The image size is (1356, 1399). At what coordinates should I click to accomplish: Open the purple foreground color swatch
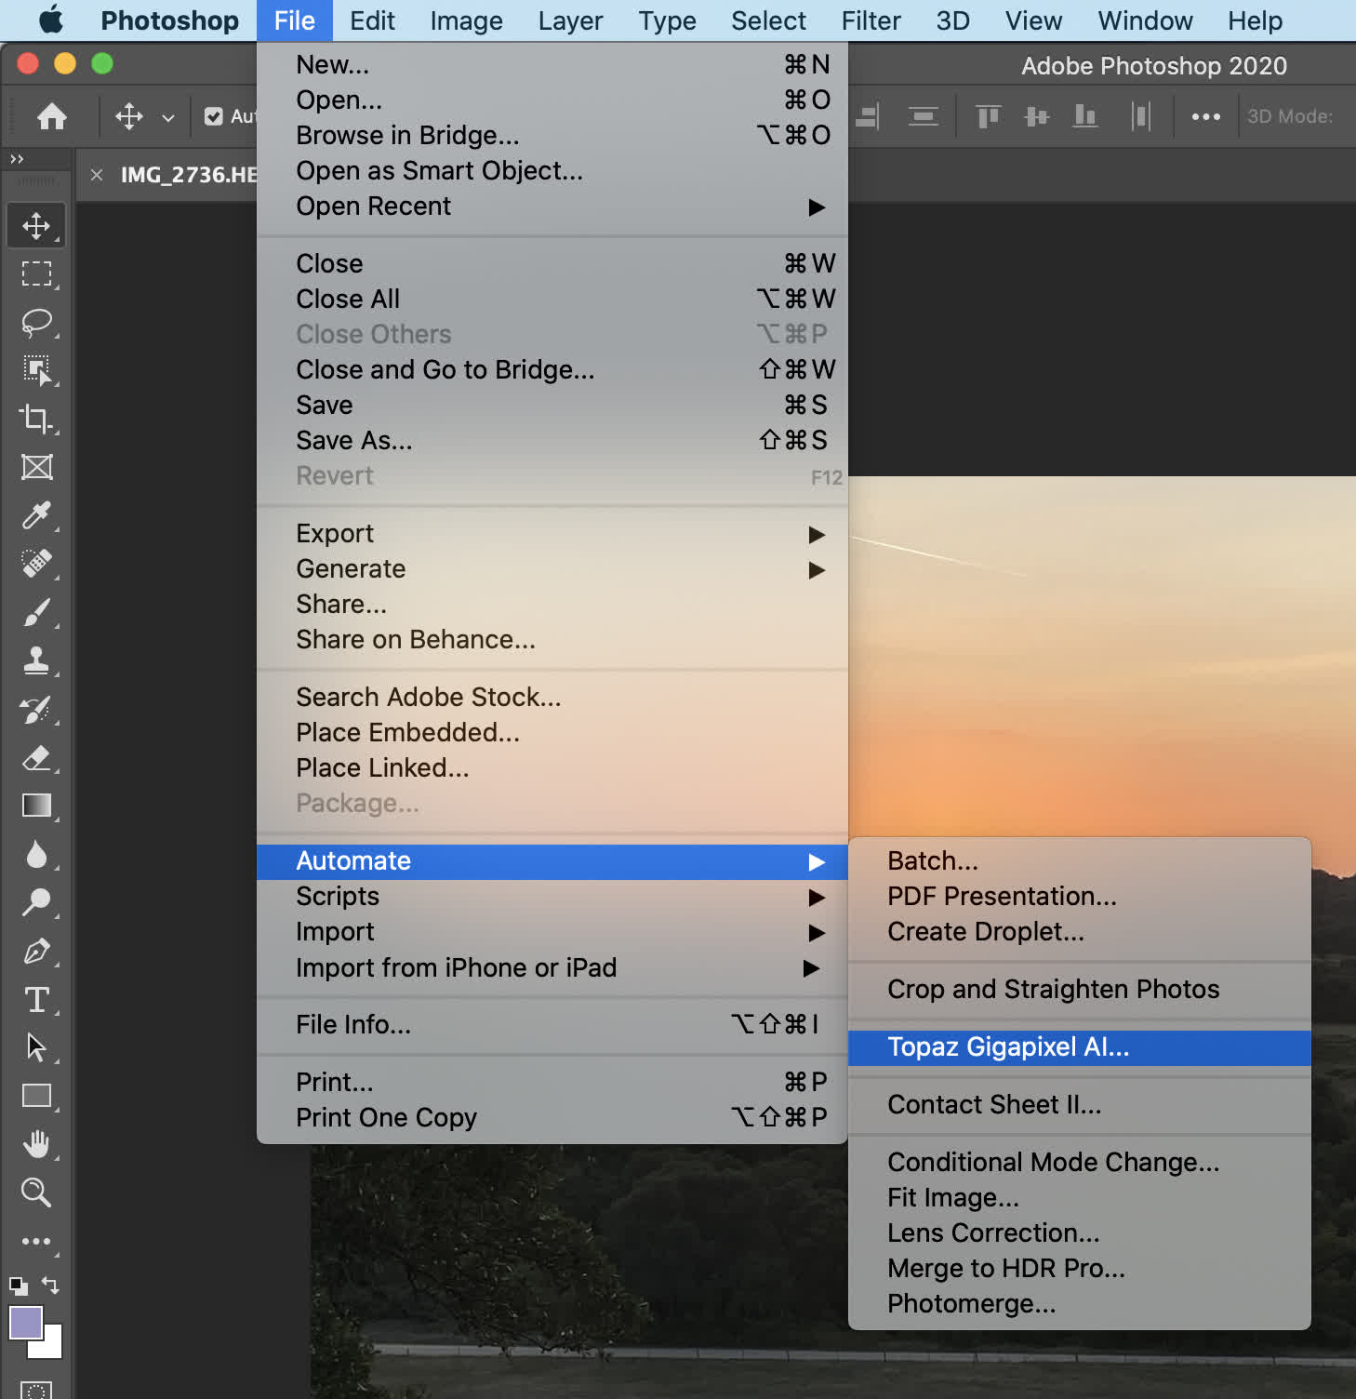(x=25, y=1322)
